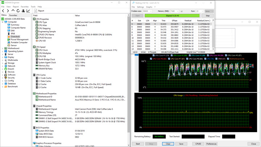The width and height of the screenshot is (261, 147).
Task: Toggle the VRM temperature checkbox
Action: point(217,59)
